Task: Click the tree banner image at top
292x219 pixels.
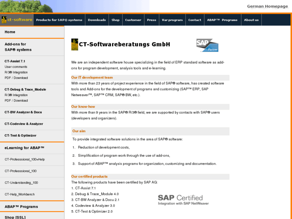Action: [74, 6]
